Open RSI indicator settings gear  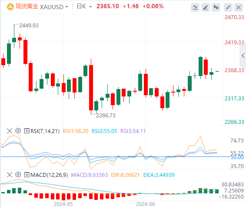click(x=18, y=131)
